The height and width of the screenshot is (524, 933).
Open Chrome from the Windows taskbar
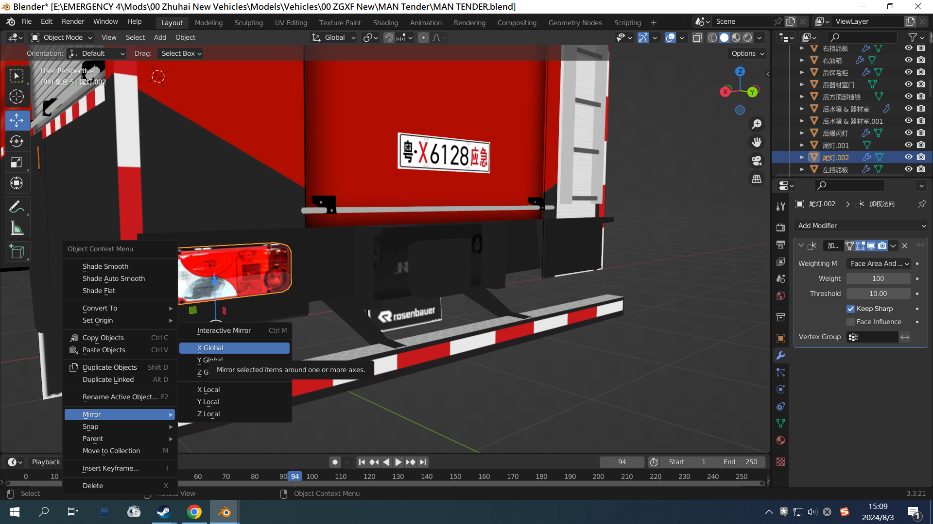coord(194,512)
